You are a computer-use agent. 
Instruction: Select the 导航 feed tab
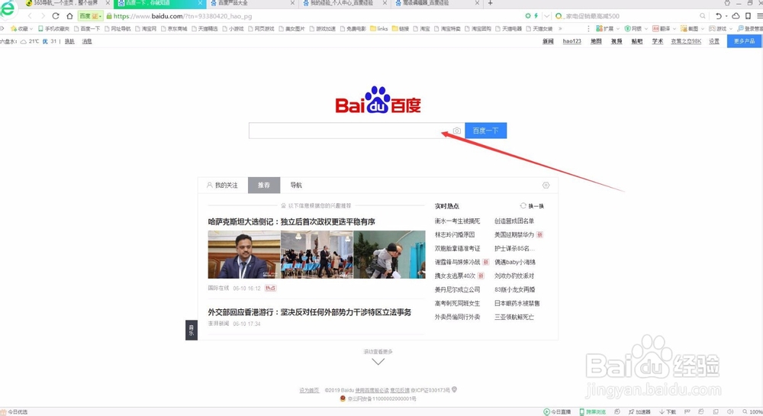[x=296, y=185]
